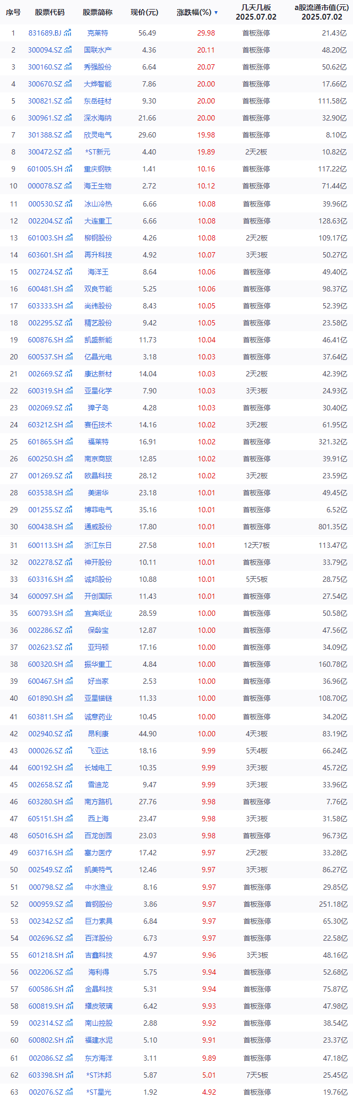Click chart icon beside 002076.SZ
353x1100 pixels.
pyautogui.click(x=68, y=1092)
